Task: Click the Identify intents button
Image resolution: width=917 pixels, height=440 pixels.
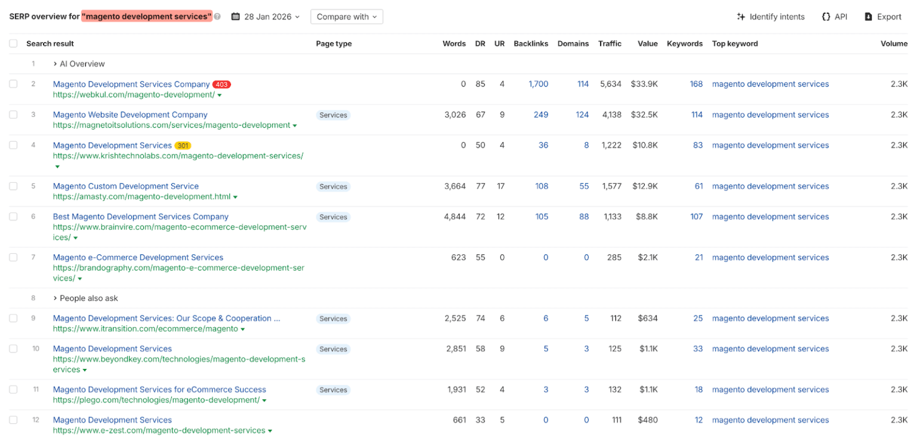Action: [771, 17]
